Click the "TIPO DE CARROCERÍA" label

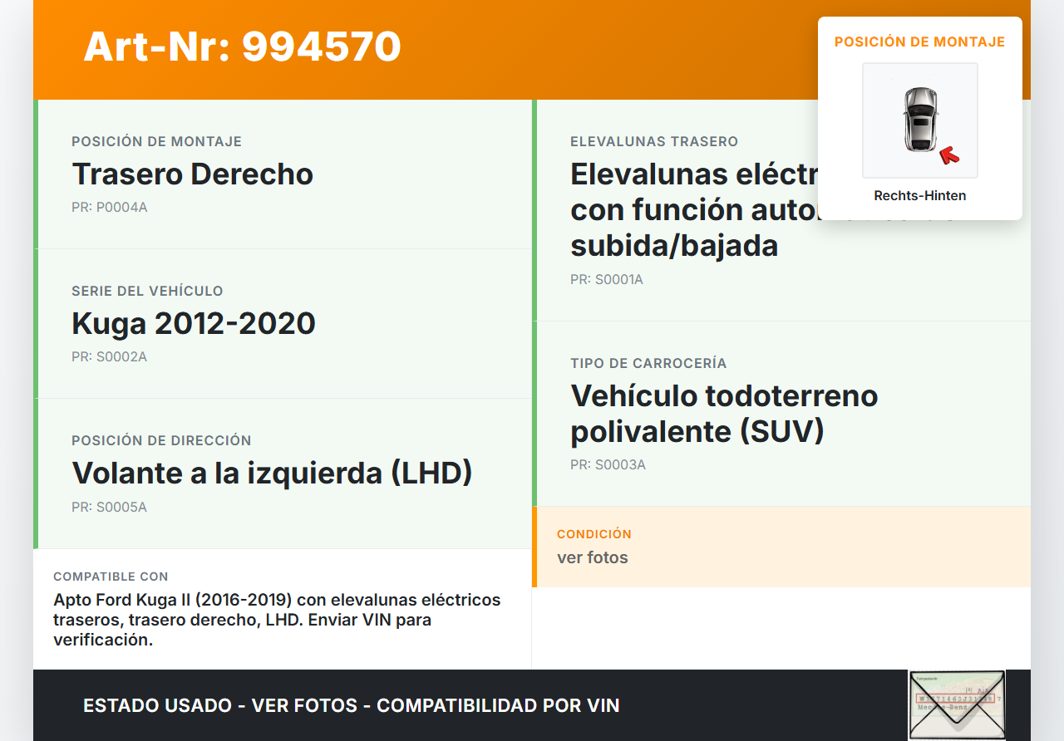point(648,363)
